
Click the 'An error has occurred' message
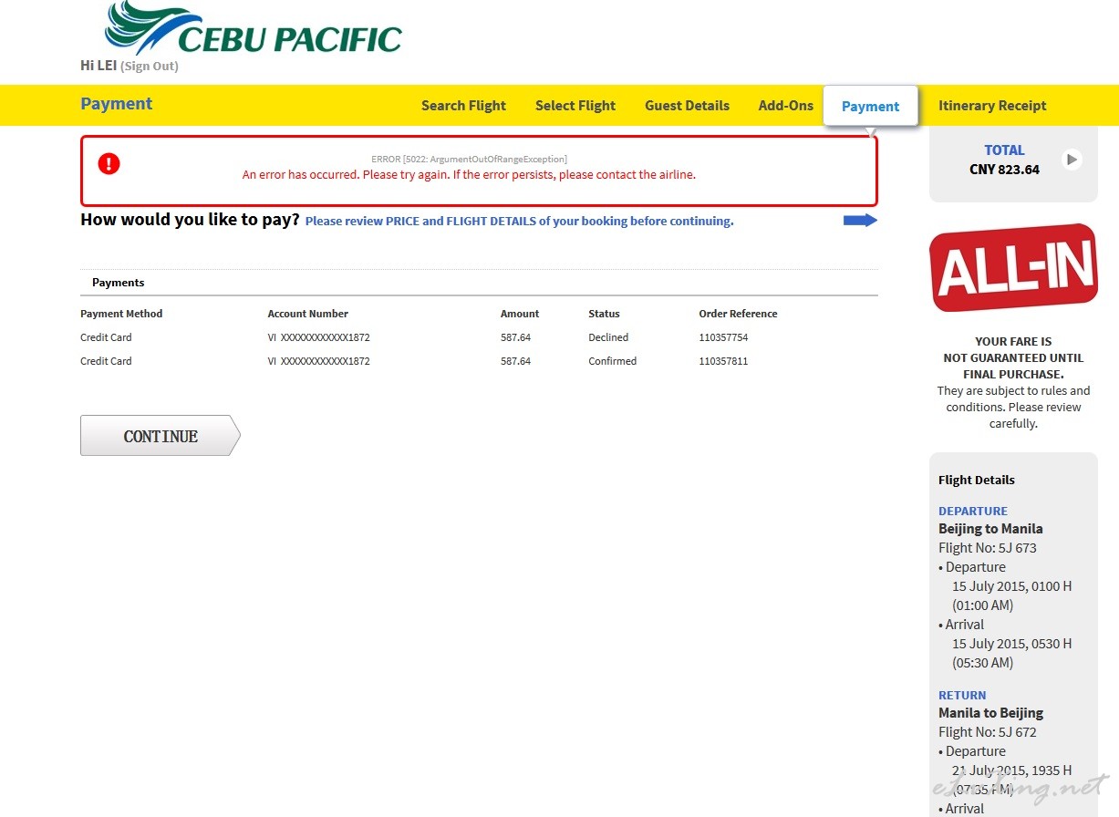pos(469,175)
